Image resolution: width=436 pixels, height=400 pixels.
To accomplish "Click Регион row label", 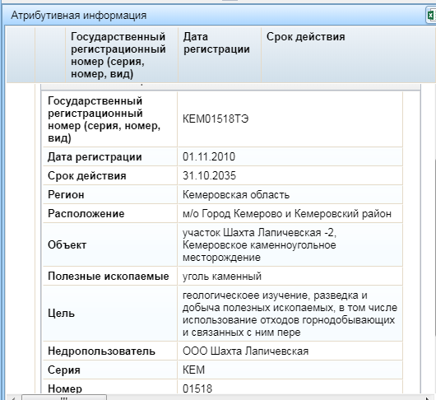I will pos(66,195).
